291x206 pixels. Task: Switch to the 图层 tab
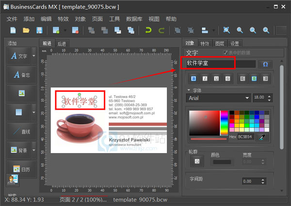coord(220,43)
